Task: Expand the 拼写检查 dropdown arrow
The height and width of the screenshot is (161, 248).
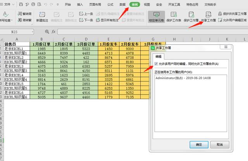Action: point(12,20)
